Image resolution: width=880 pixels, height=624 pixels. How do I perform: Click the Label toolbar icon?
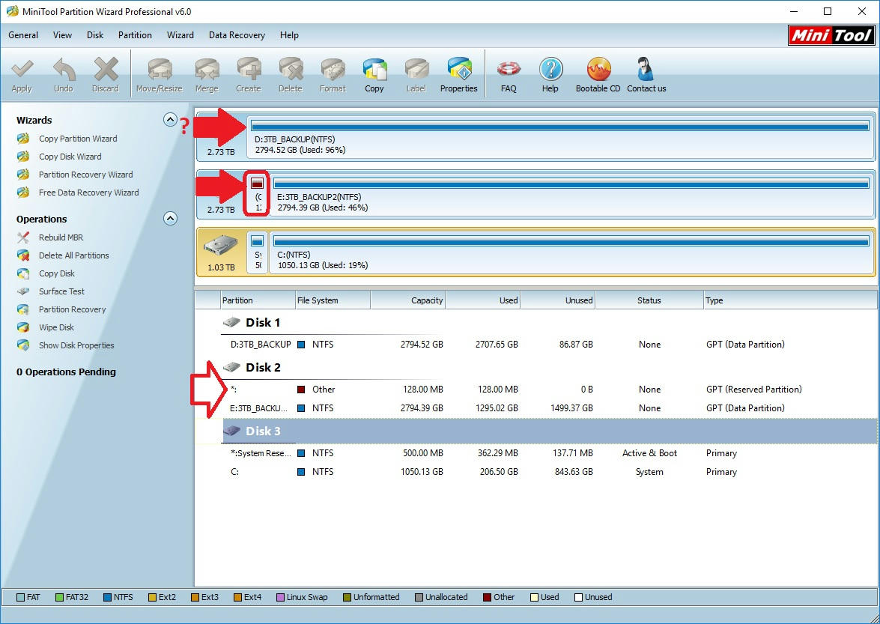pos(416,70)
